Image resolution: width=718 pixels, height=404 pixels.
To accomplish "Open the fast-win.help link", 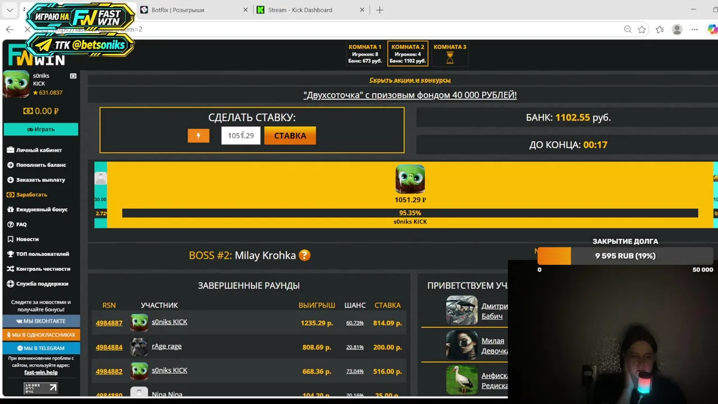I will point(41,373).
